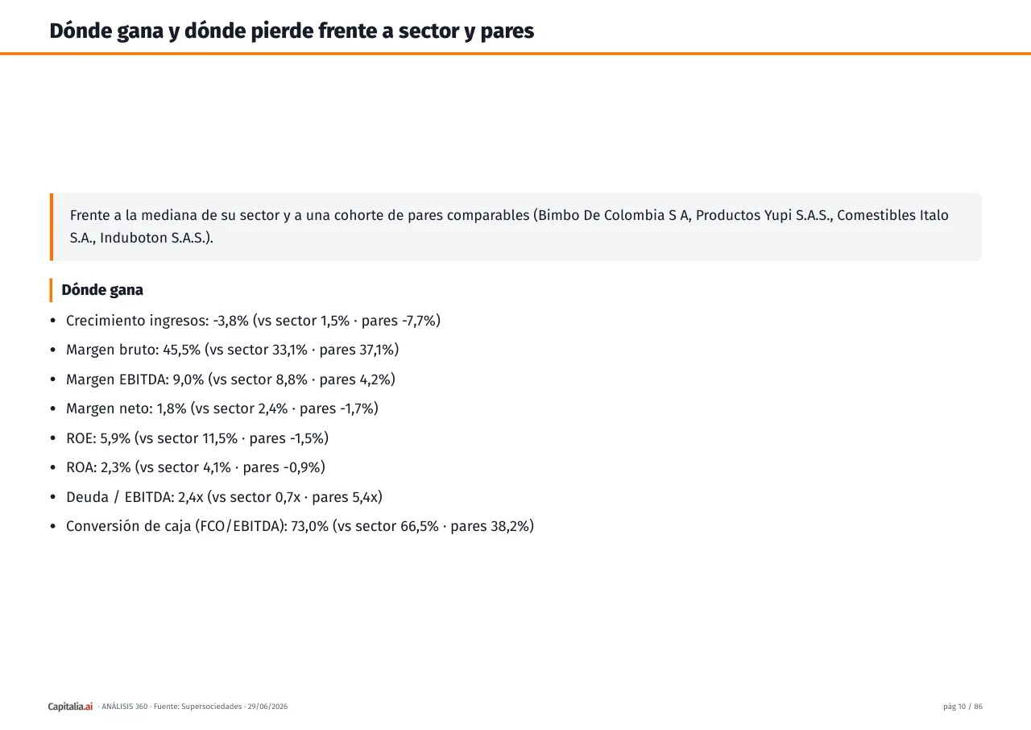Click the gray peer cohort description box

coord(515,226)
